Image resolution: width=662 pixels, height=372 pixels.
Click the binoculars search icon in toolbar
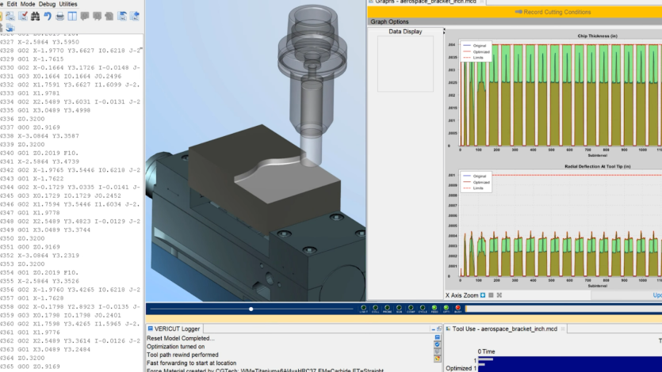coord(35,16)
